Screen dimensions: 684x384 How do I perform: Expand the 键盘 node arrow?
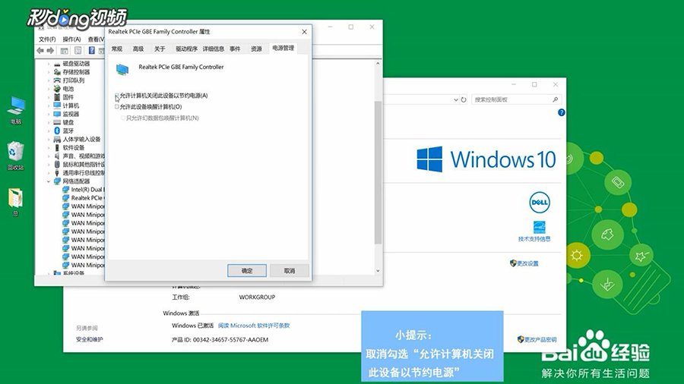(x=49, y=122)
